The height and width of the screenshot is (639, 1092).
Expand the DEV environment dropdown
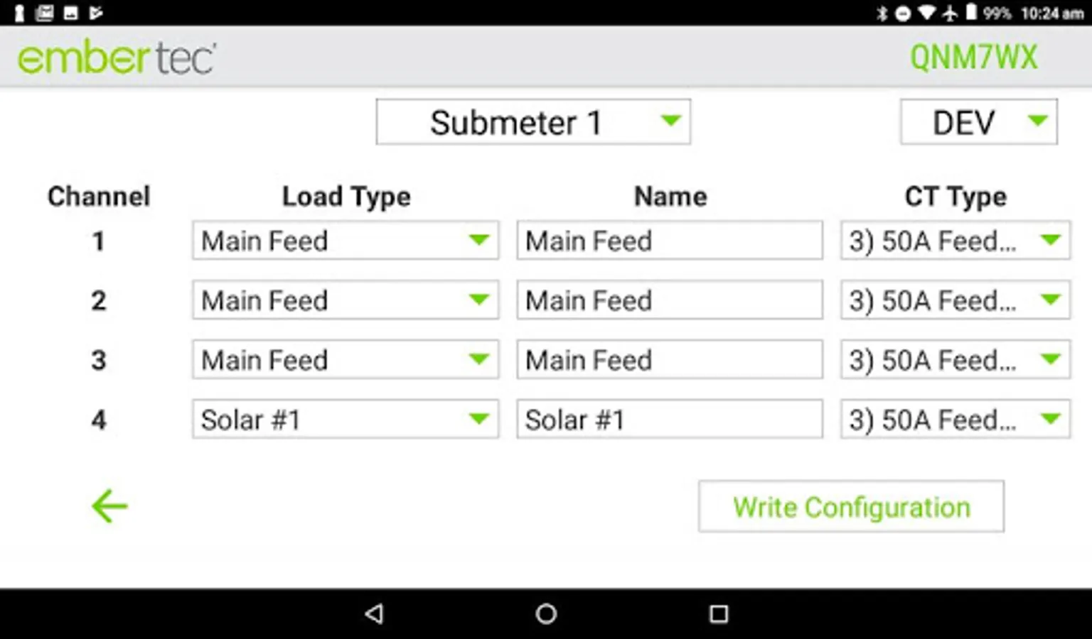point(978,122)
